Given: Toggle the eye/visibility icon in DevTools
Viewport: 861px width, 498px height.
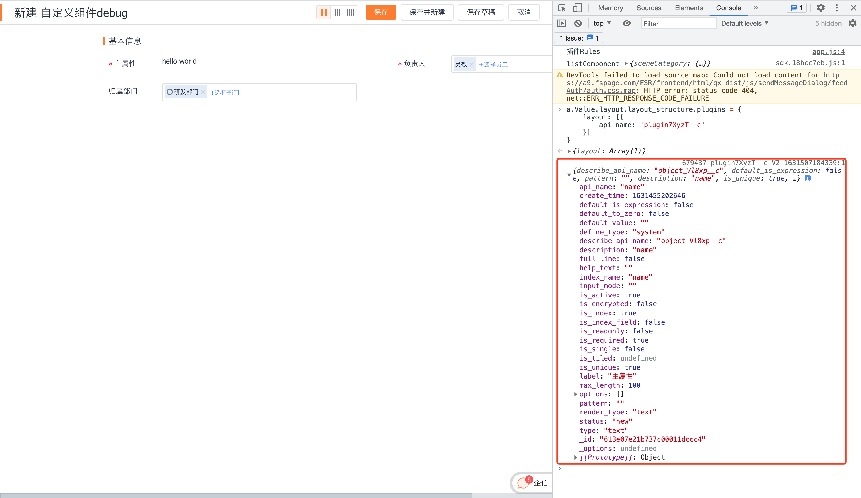Looking at the screenshot, I should pyautogui.click(x=627, y=23).
